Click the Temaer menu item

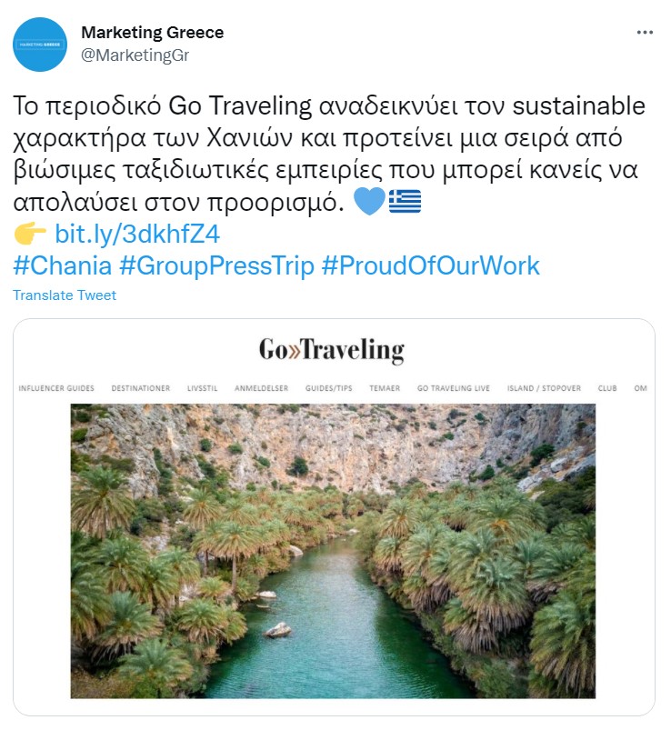[x=385, y=388]
